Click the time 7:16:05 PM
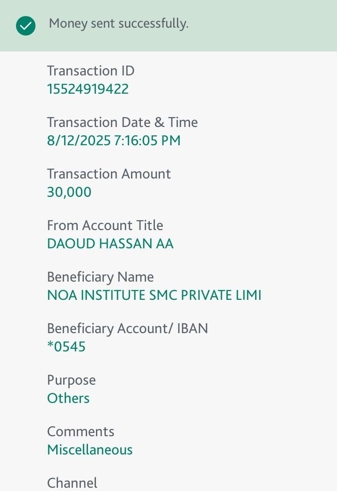The height and width of the screenshot is (491, 337). coord(147,141)
